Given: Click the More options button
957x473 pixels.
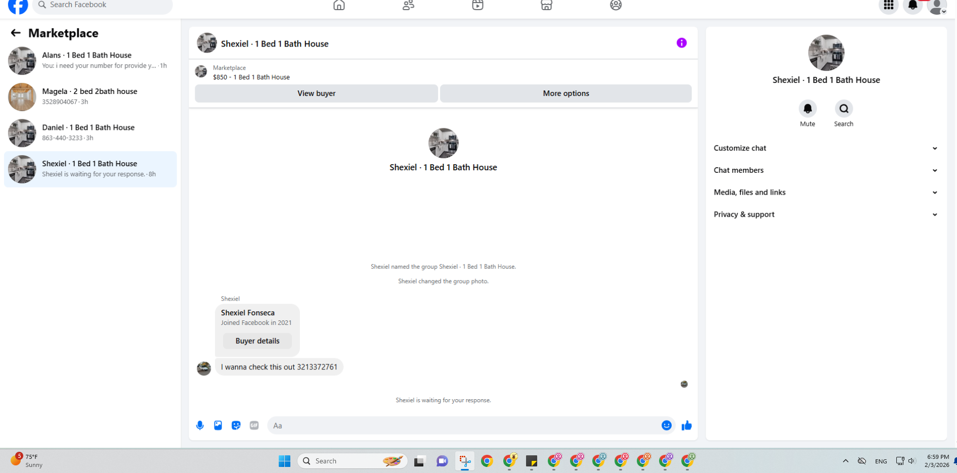Looking at the screenshot, I should click(565, 93).
